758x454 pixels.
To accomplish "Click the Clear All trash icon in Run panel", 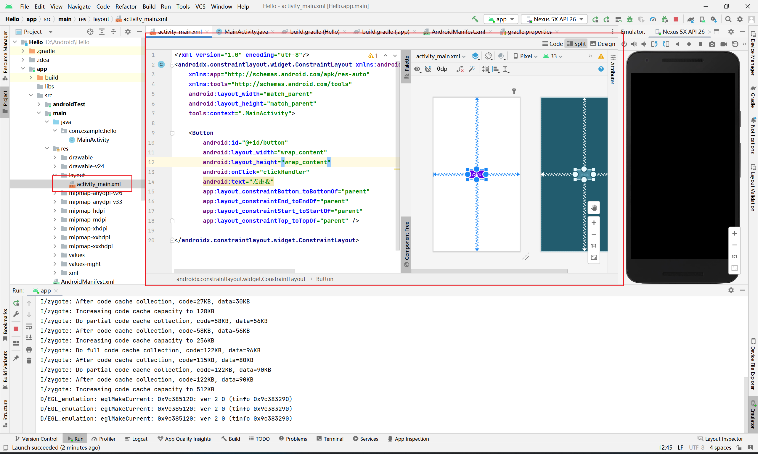I will pyautogui.click(x=29, y=361).
